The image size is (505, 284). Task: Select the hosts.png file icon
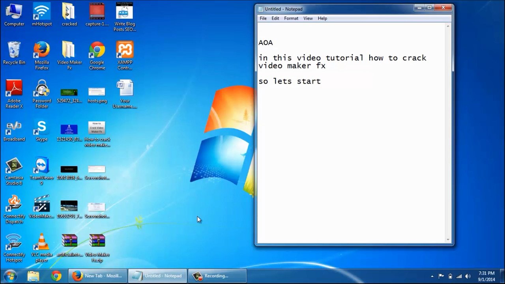[97, 95]
